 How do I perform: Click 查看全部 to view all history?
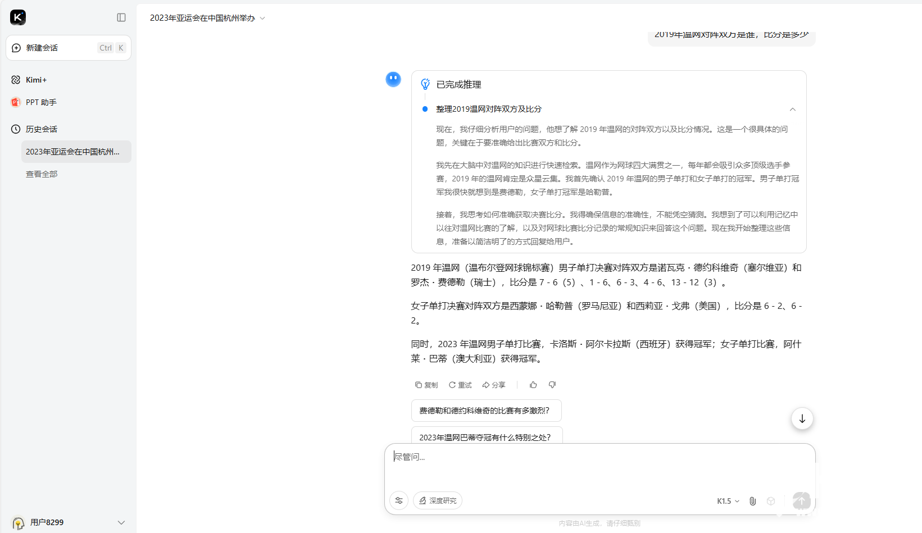tap(42, 174)
